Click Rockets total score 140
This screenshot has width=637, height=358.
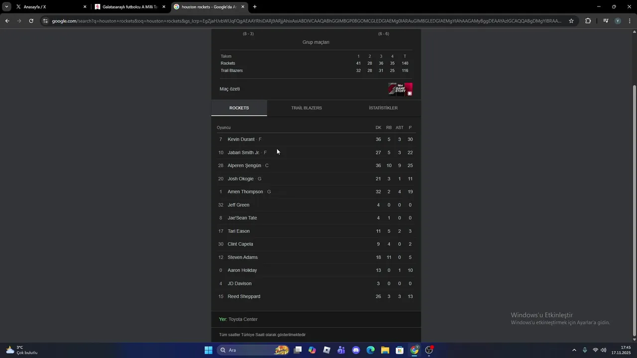pos(405,63)
